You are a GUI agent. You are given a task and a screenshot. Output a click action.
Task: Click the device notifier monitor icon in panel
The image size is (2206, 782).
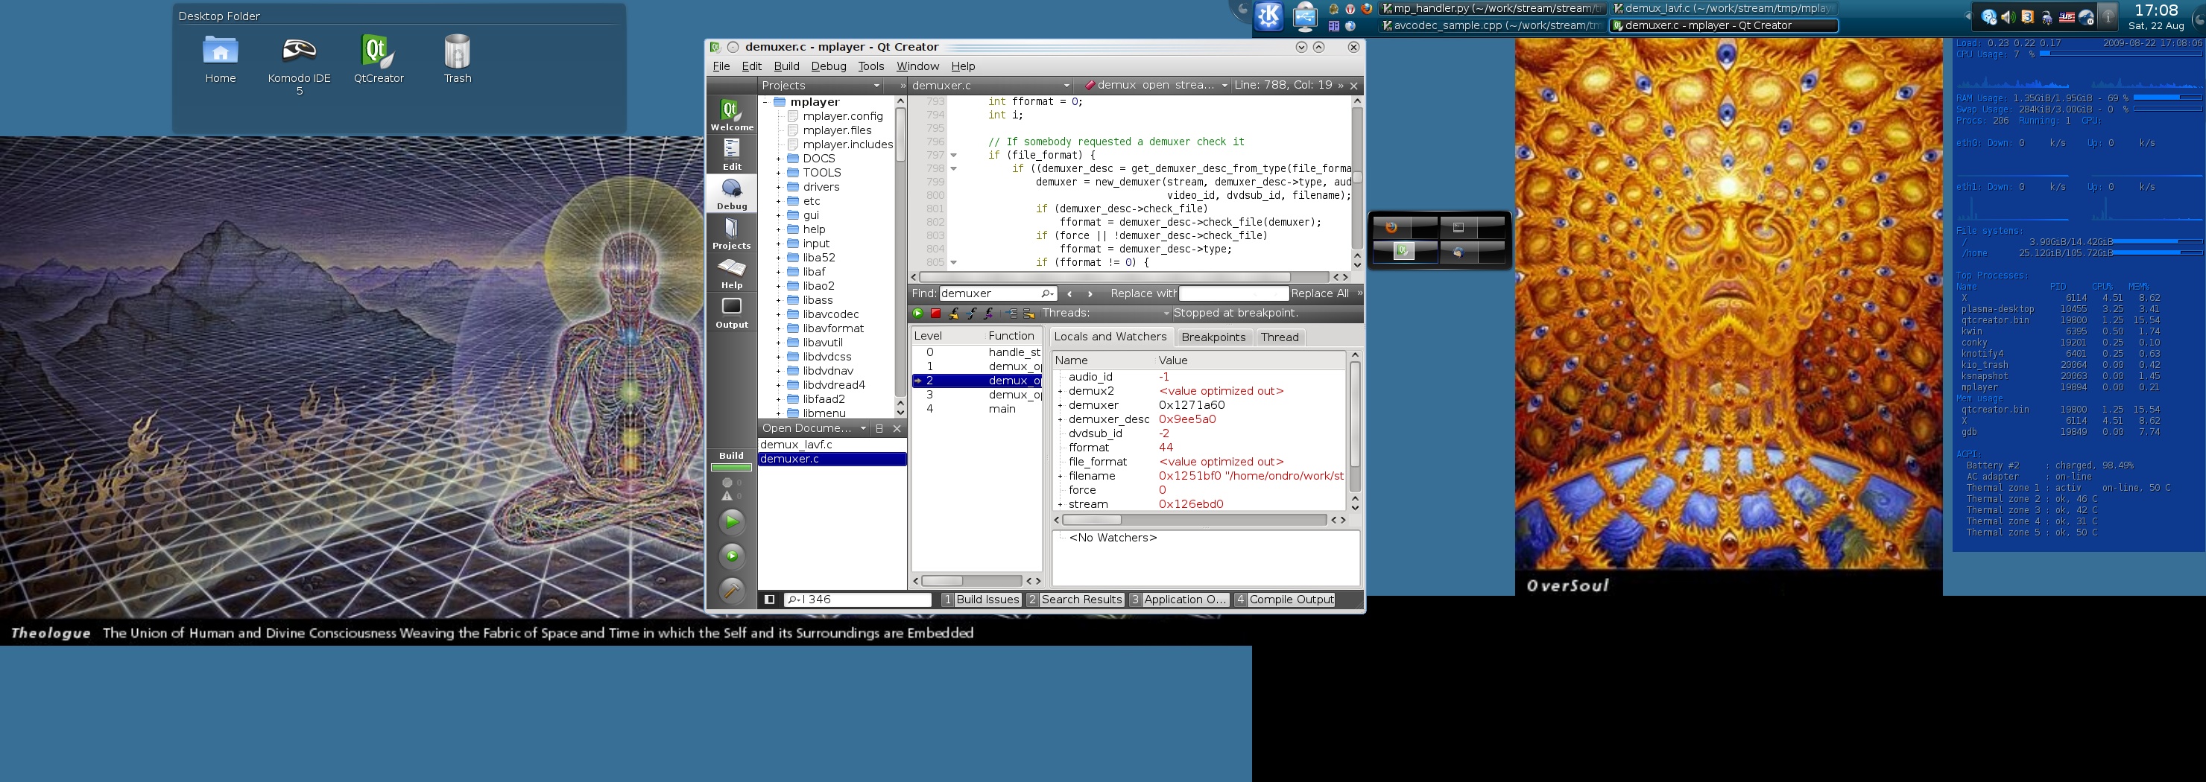(x=1305, y=16)
